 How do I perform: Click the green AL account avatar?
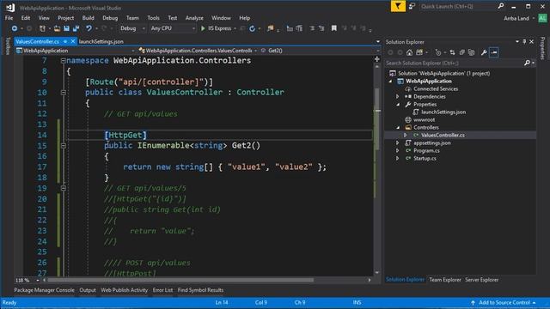542,18
